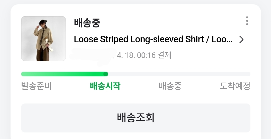This screenshot has height=139, width=271.
Task: Select the 발송준비 step label
Action: [x=36, y=86]
